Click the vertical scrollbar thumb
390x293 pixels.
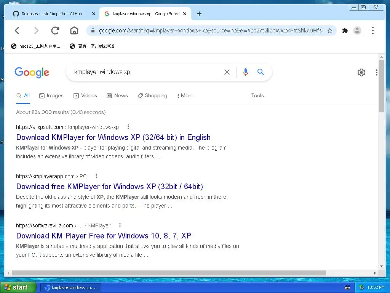point(381,86)
